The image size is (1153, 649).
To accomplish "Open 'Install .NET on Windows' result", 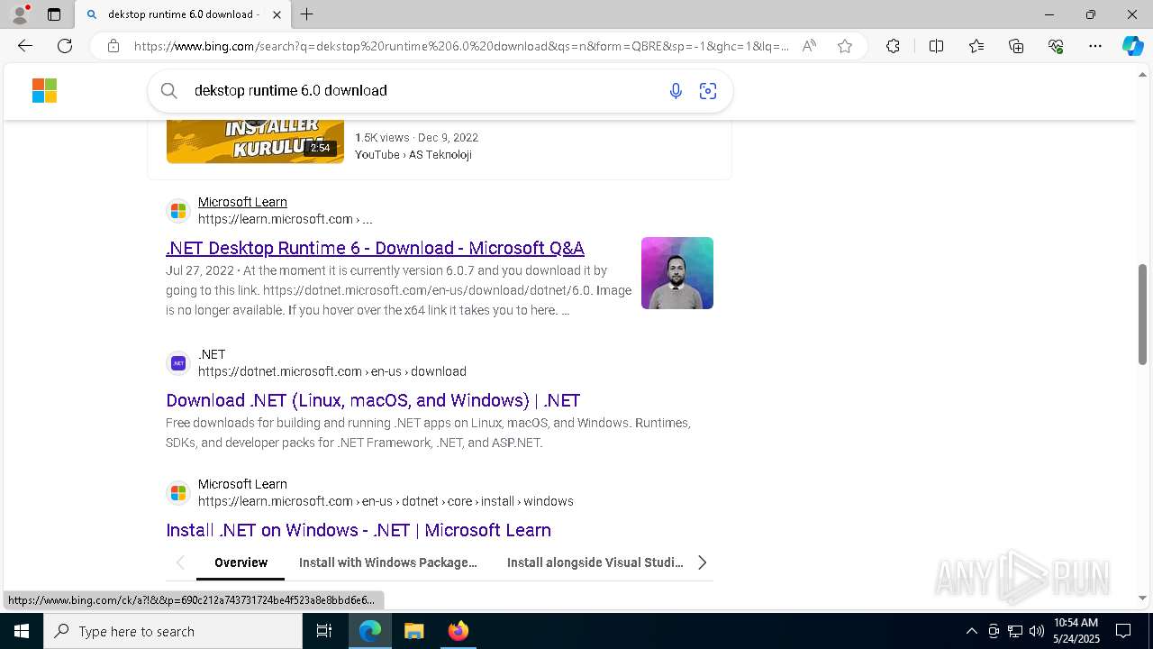I will [x=359, y=530].
